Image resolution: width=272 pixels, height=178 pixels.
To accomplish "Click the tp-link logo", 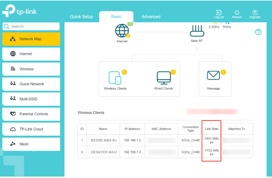I will [19, 11].
